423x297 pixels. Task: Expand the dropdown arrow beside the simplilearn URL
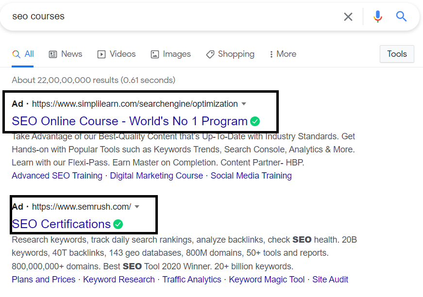click(x=244, y=104)
